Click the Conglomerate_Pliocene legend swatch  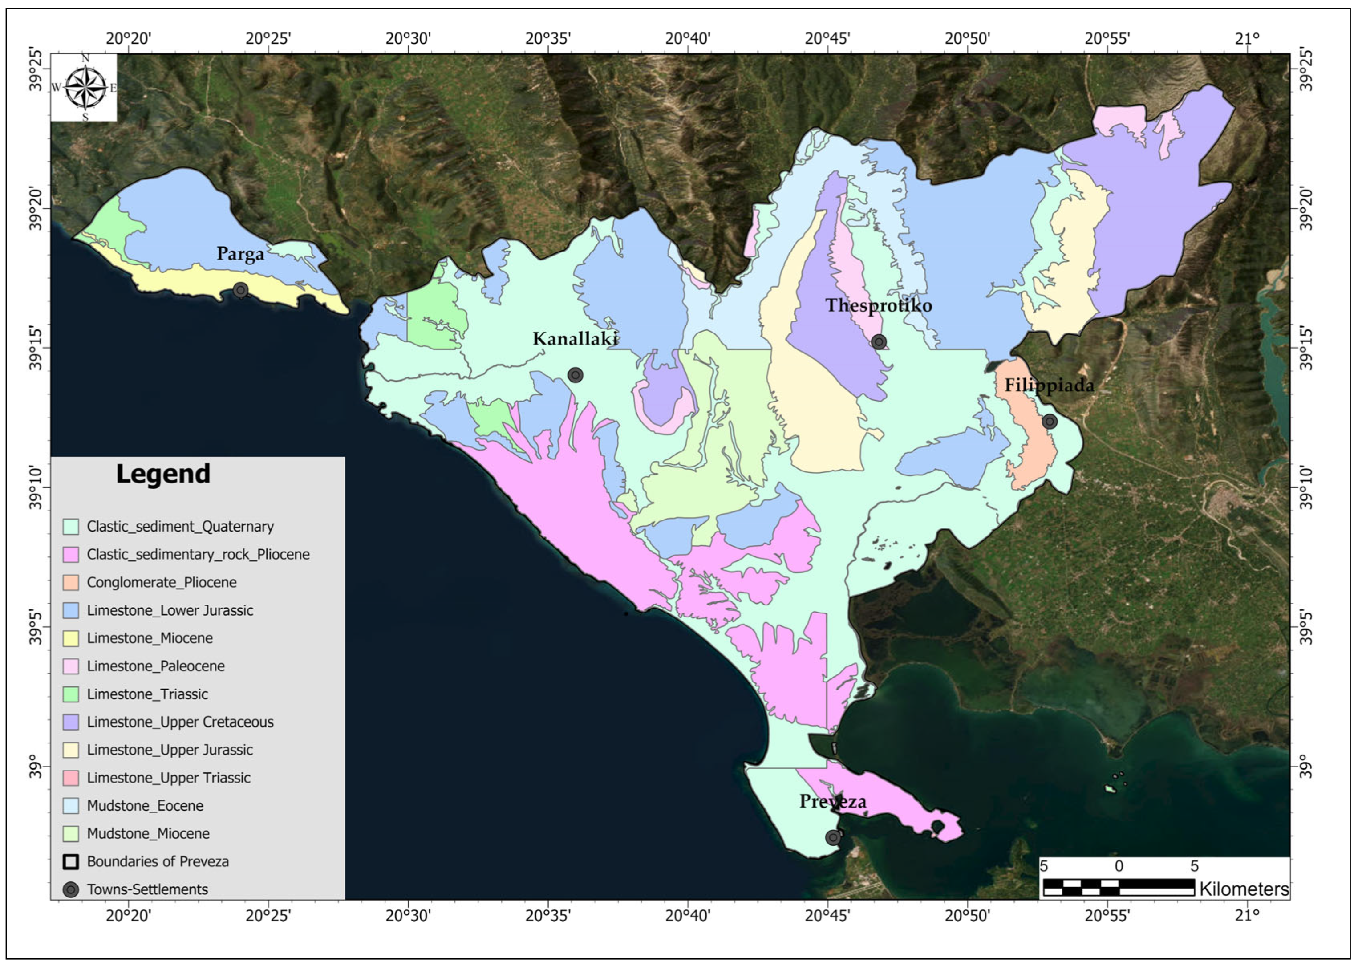point(71,582)
